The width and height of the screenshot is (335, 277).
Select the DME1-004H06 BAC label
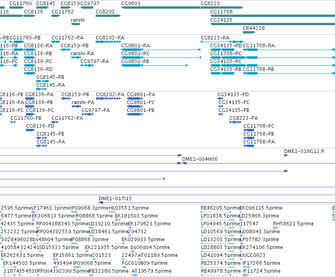point(200,159)
